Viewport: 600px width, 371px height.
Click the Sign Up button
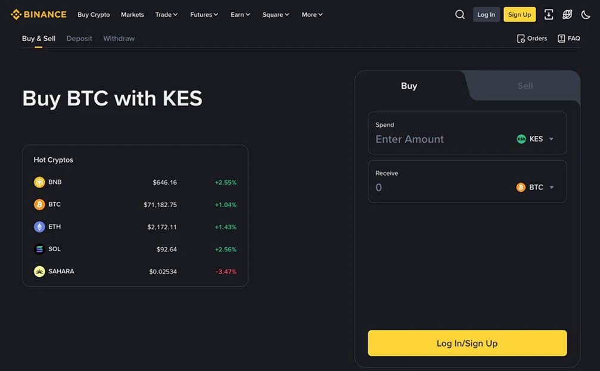click(519, 14)
